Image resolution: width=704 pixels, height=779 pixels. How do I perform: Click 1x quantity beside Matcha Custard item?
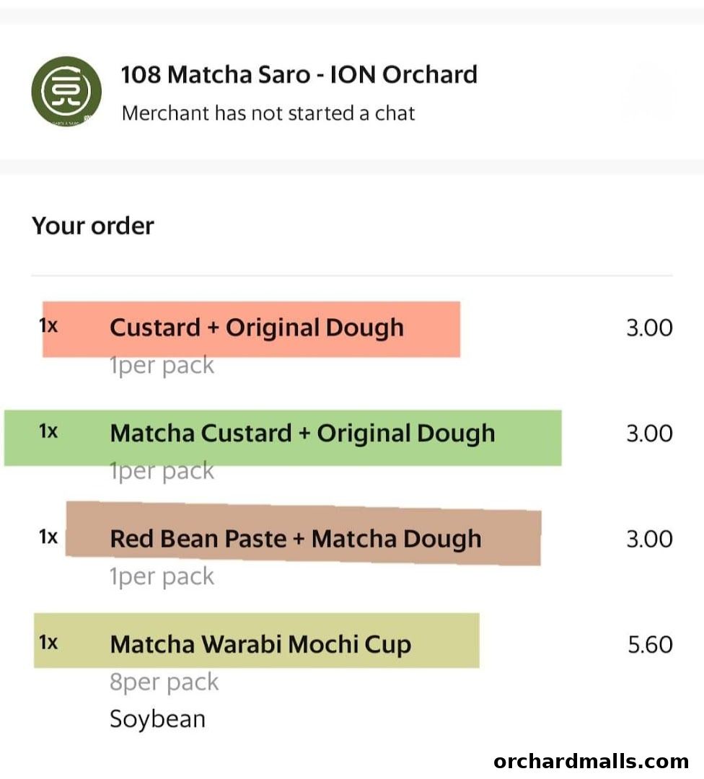pos(48,431)
